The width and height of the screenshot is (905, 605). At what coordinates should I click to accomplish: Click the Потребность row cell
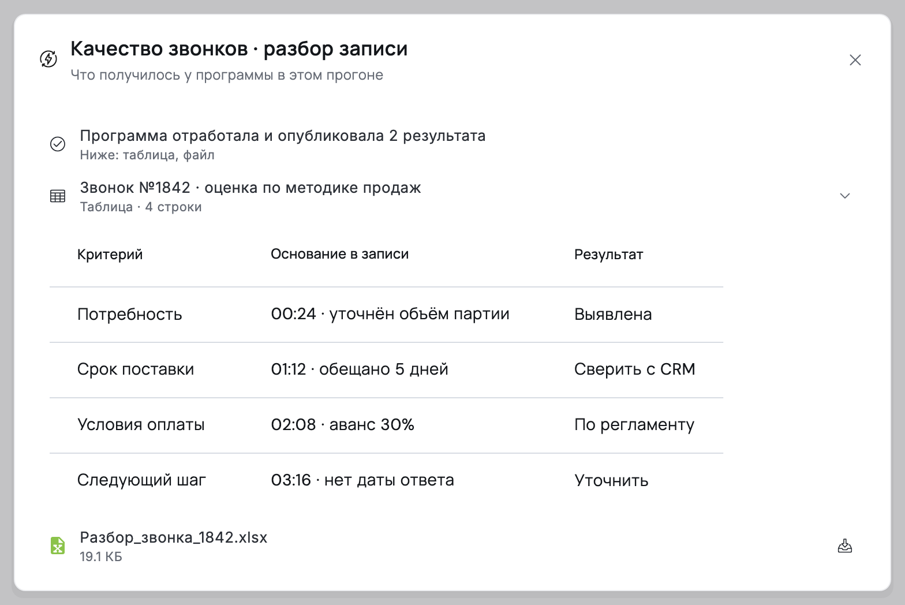tap(130, 314)
